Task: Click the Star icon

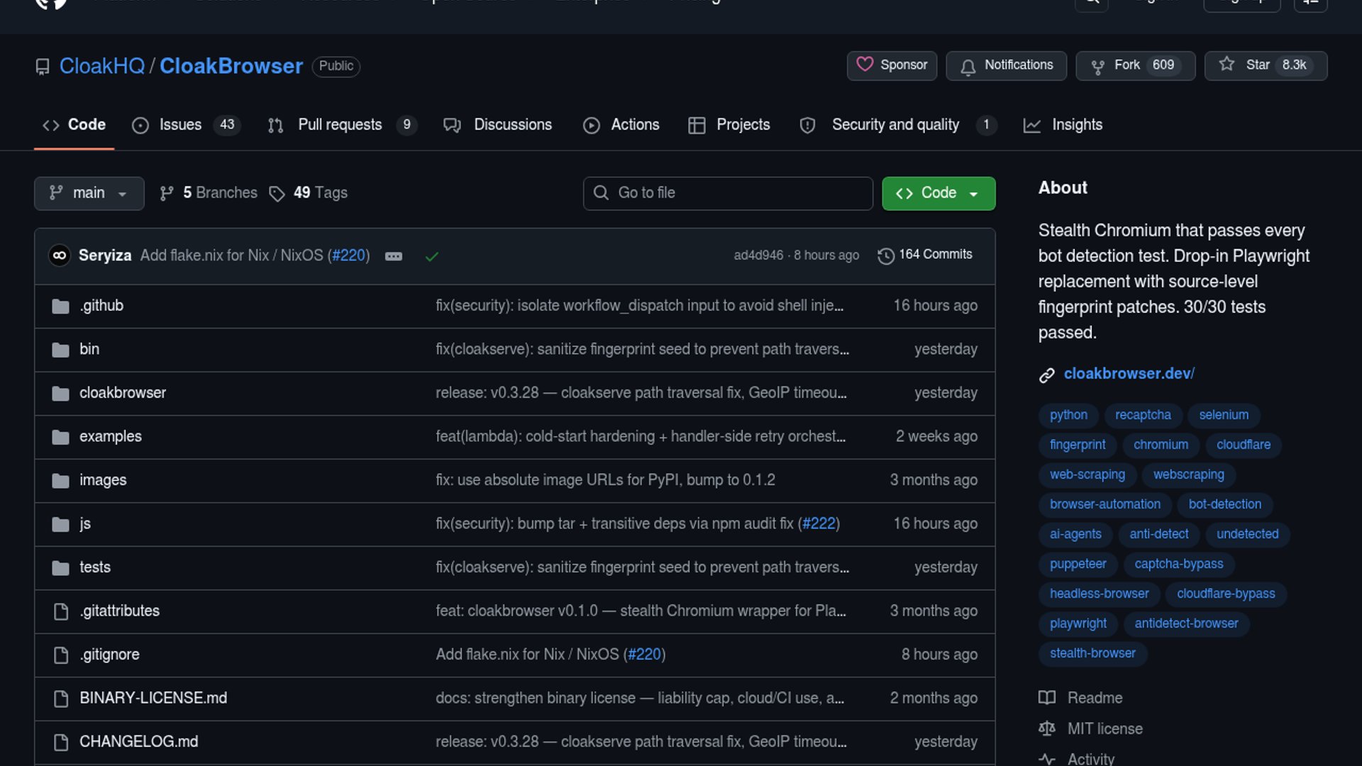Action: 1227,65
